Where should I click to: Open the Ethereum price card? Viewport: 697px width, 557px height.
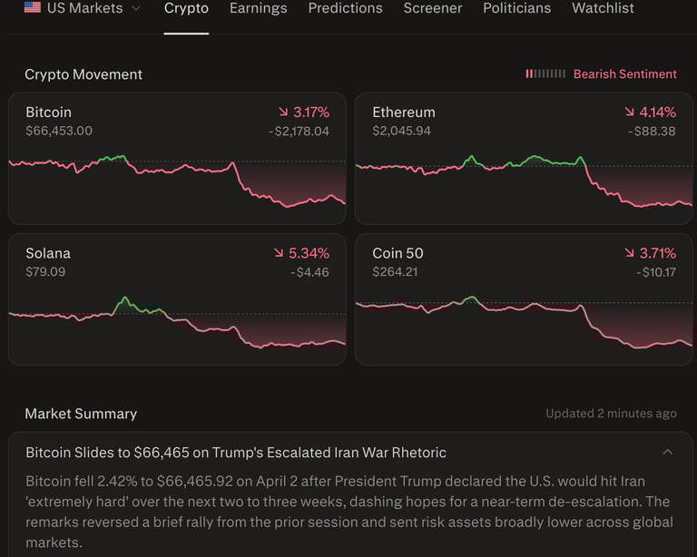tap(524, 159)
